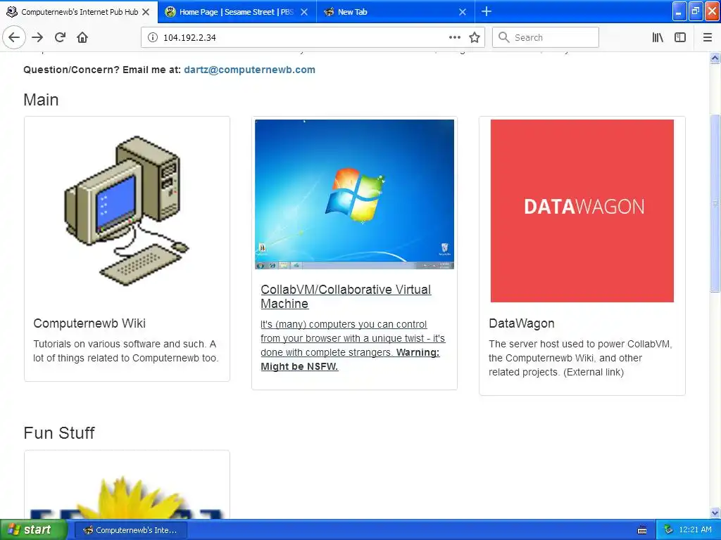Toggle the sidebar view icon

(680, 38)
